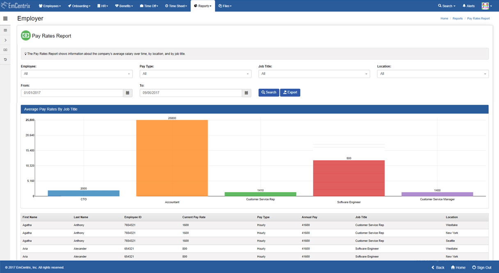Open the calendar picker for the To date

point(246,93)
